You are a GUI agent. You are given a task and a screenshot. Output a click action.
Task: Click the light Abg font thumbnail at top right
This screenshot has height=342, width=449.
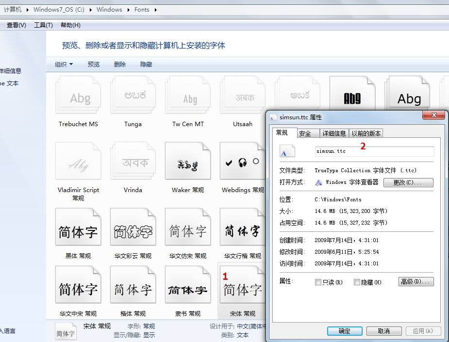coord(407,93)
